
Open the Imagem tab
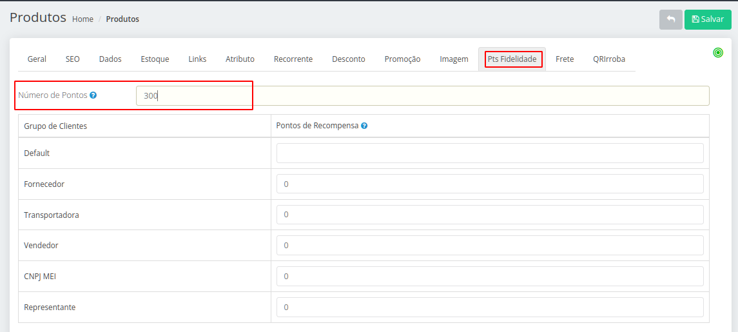click(454, 59)
